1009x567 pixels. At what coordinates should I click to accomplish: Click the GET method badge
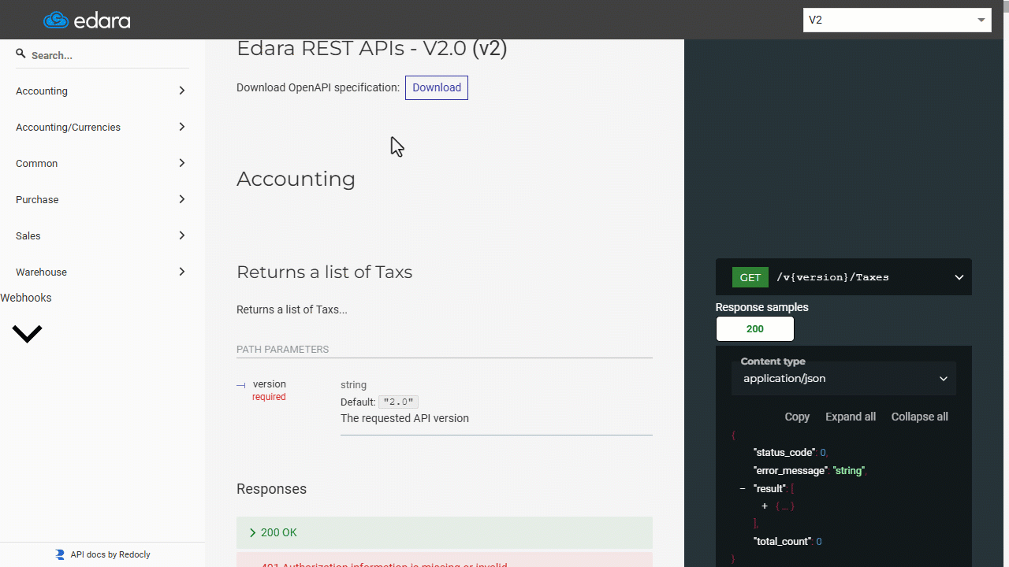click(x=750, y=277)
